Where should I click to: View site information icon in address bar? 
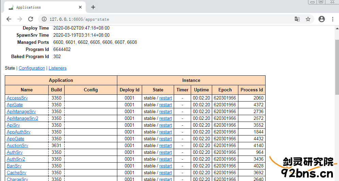click(44, 19)
